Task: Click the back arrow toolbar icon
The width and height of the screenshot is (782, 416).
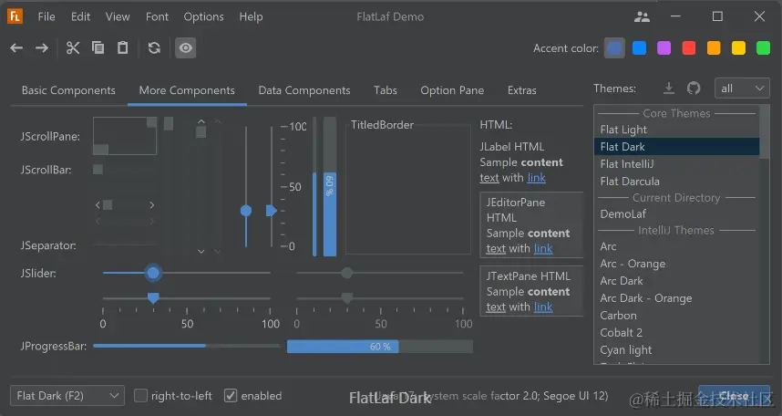Action: pyautogui.click(x=16, y=48)
